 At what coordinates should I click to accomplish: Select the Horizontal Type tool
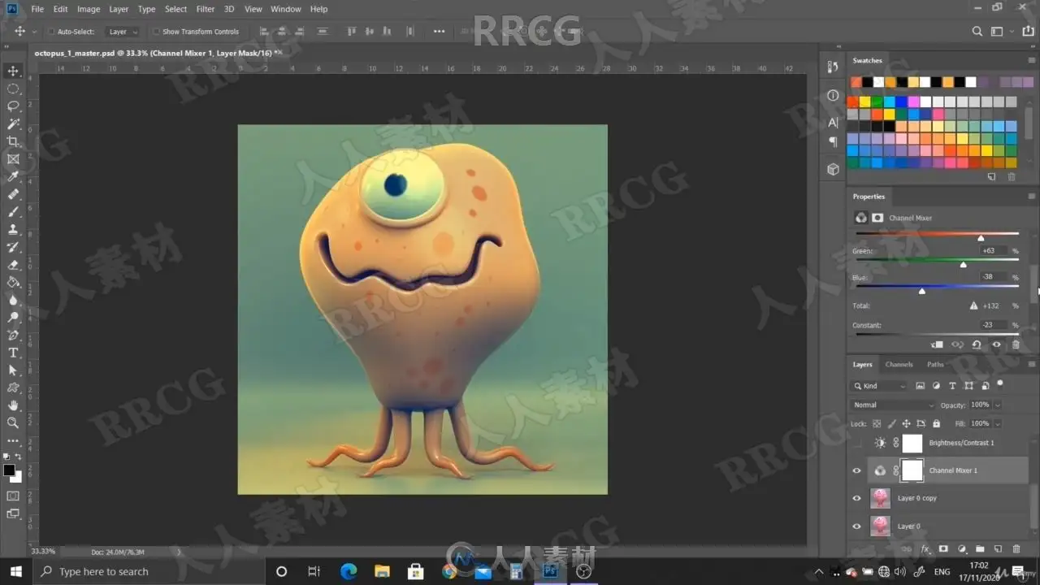pos(13,353)
